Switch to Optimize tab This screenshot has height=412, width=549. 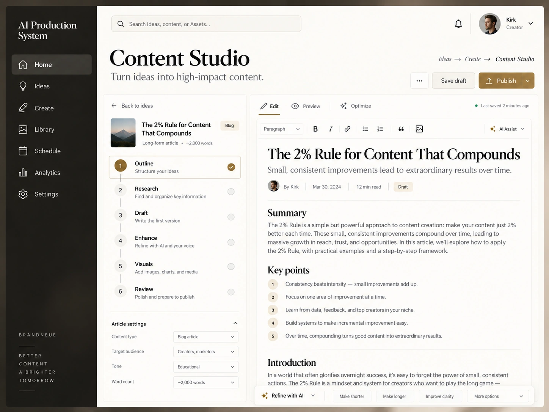coord(355,106)
